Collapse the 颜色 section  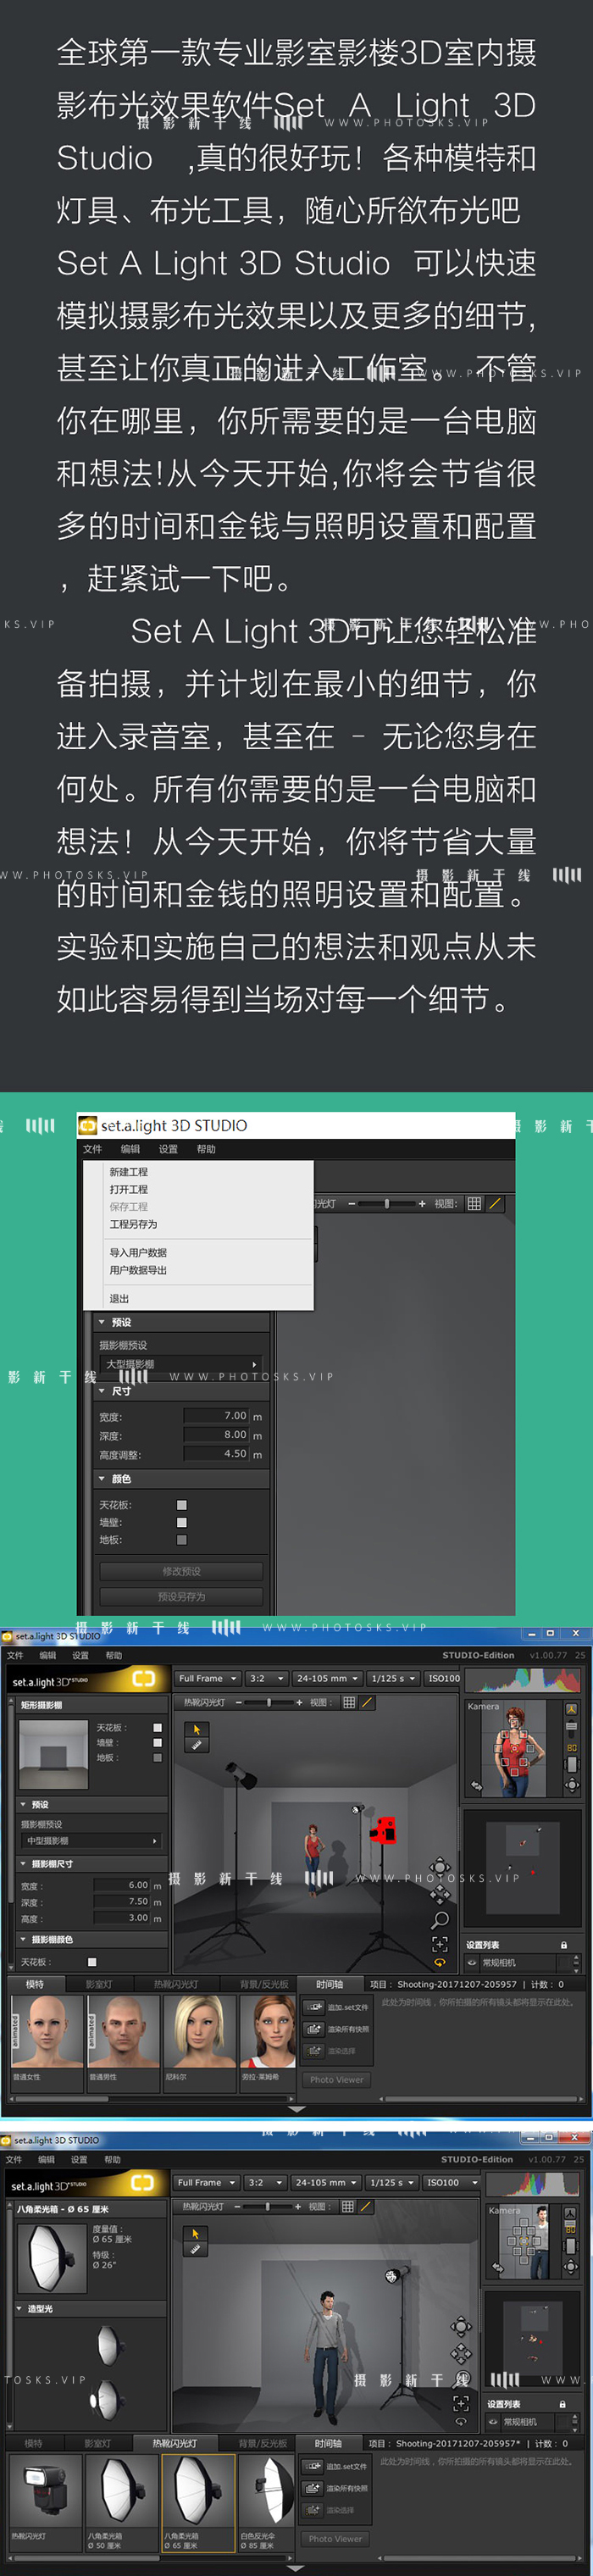[103, 1479]
